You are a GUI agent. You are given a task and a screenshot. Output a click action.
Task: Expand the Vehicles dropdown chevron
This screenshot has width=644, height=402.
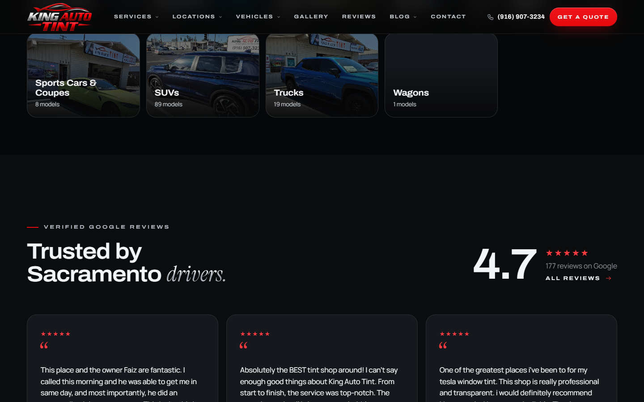[x=279, y=17]
